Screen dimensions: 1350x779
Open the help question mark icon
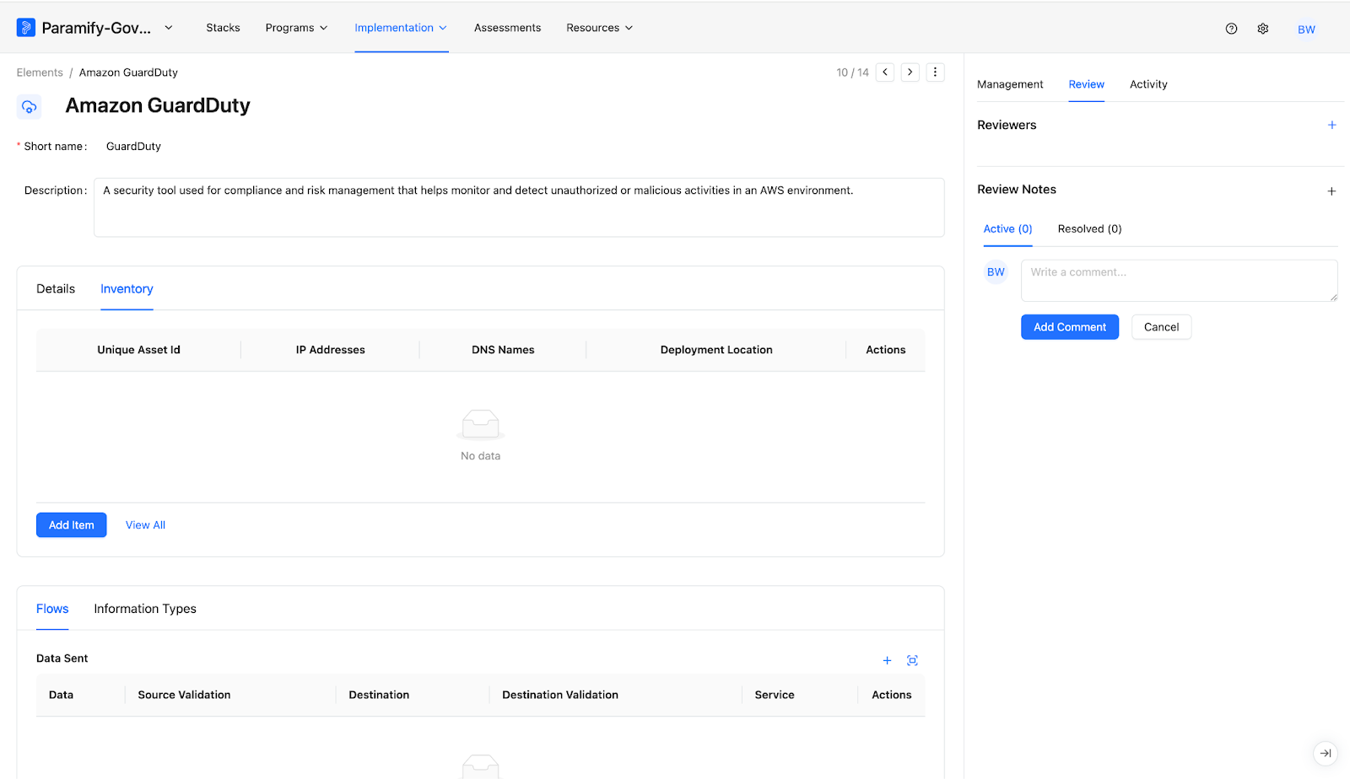coord(1231,29)
